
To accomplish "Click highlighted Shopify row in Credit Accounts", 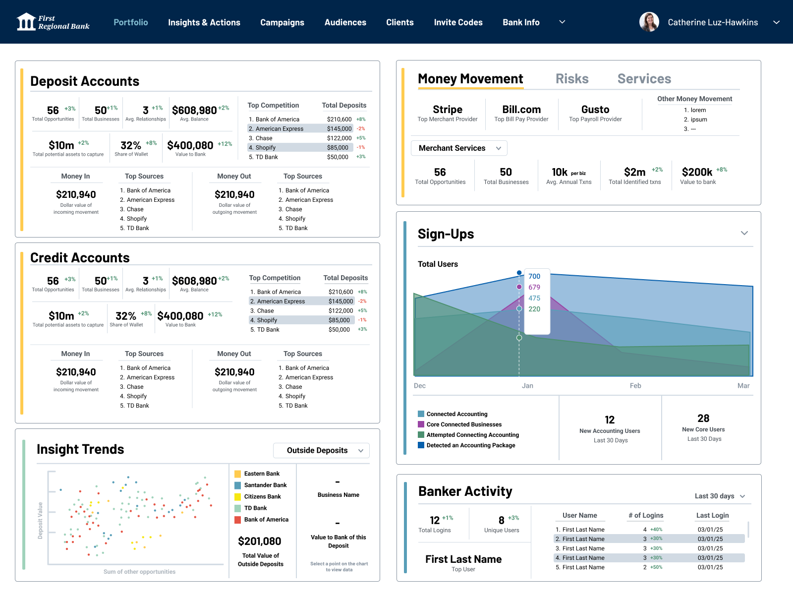I will coord(302,320).
